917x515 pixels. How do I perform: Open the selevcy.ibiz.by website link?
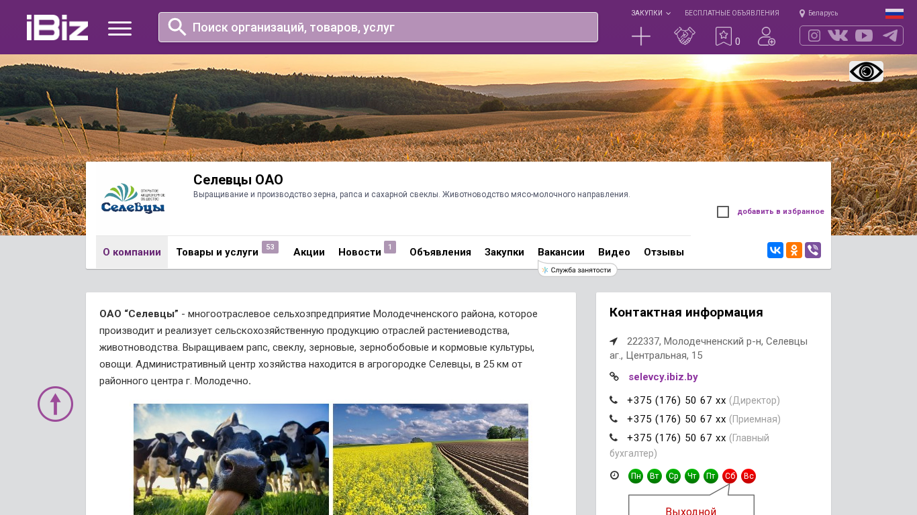coord(663,377)
